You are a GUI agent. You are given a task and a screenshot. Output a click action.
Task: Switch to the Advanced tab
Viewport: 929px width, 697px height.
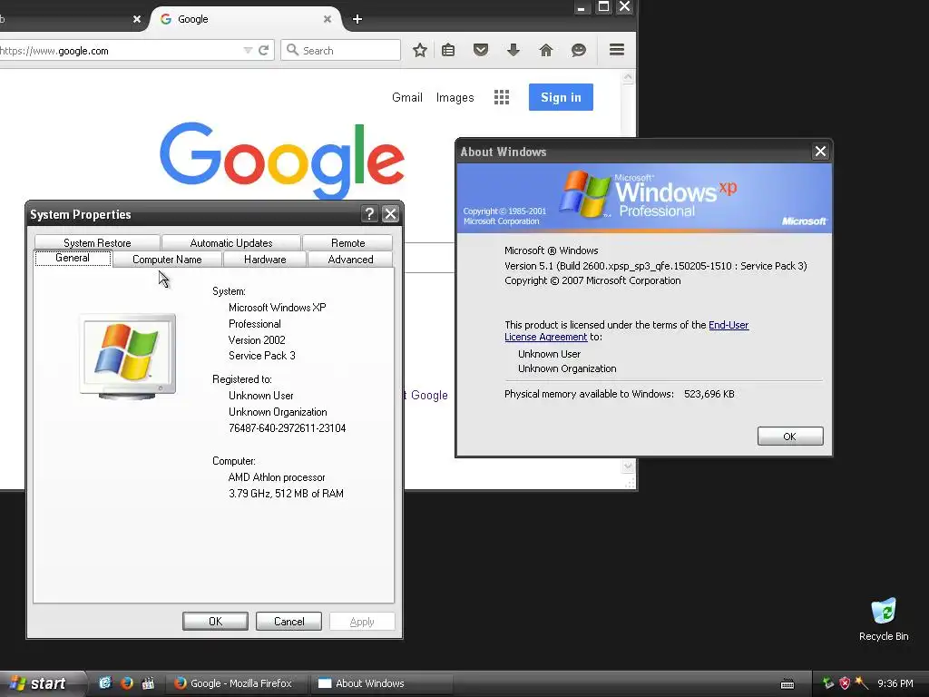[x=350, y=259]
